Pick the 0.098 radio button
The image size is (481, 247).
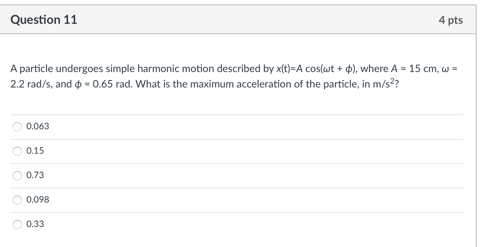click(18, 200)
